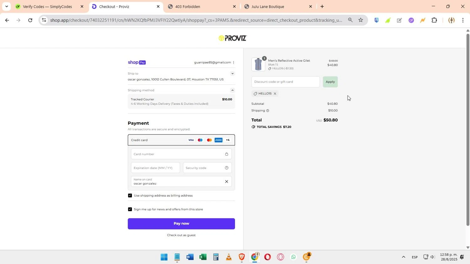Click the Maestro card icon
470x264 pixels.
pyautogui.click(x=200, y=140)
